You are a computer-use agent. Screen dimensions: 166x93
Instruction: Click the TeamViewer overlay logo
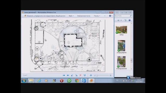pyautogui.click(x=134, y=78)
